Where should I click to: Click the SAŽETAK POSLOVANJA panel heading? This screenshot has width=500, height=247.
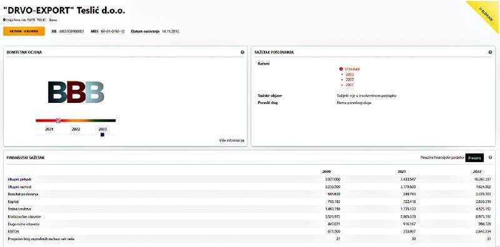[274, 52]
